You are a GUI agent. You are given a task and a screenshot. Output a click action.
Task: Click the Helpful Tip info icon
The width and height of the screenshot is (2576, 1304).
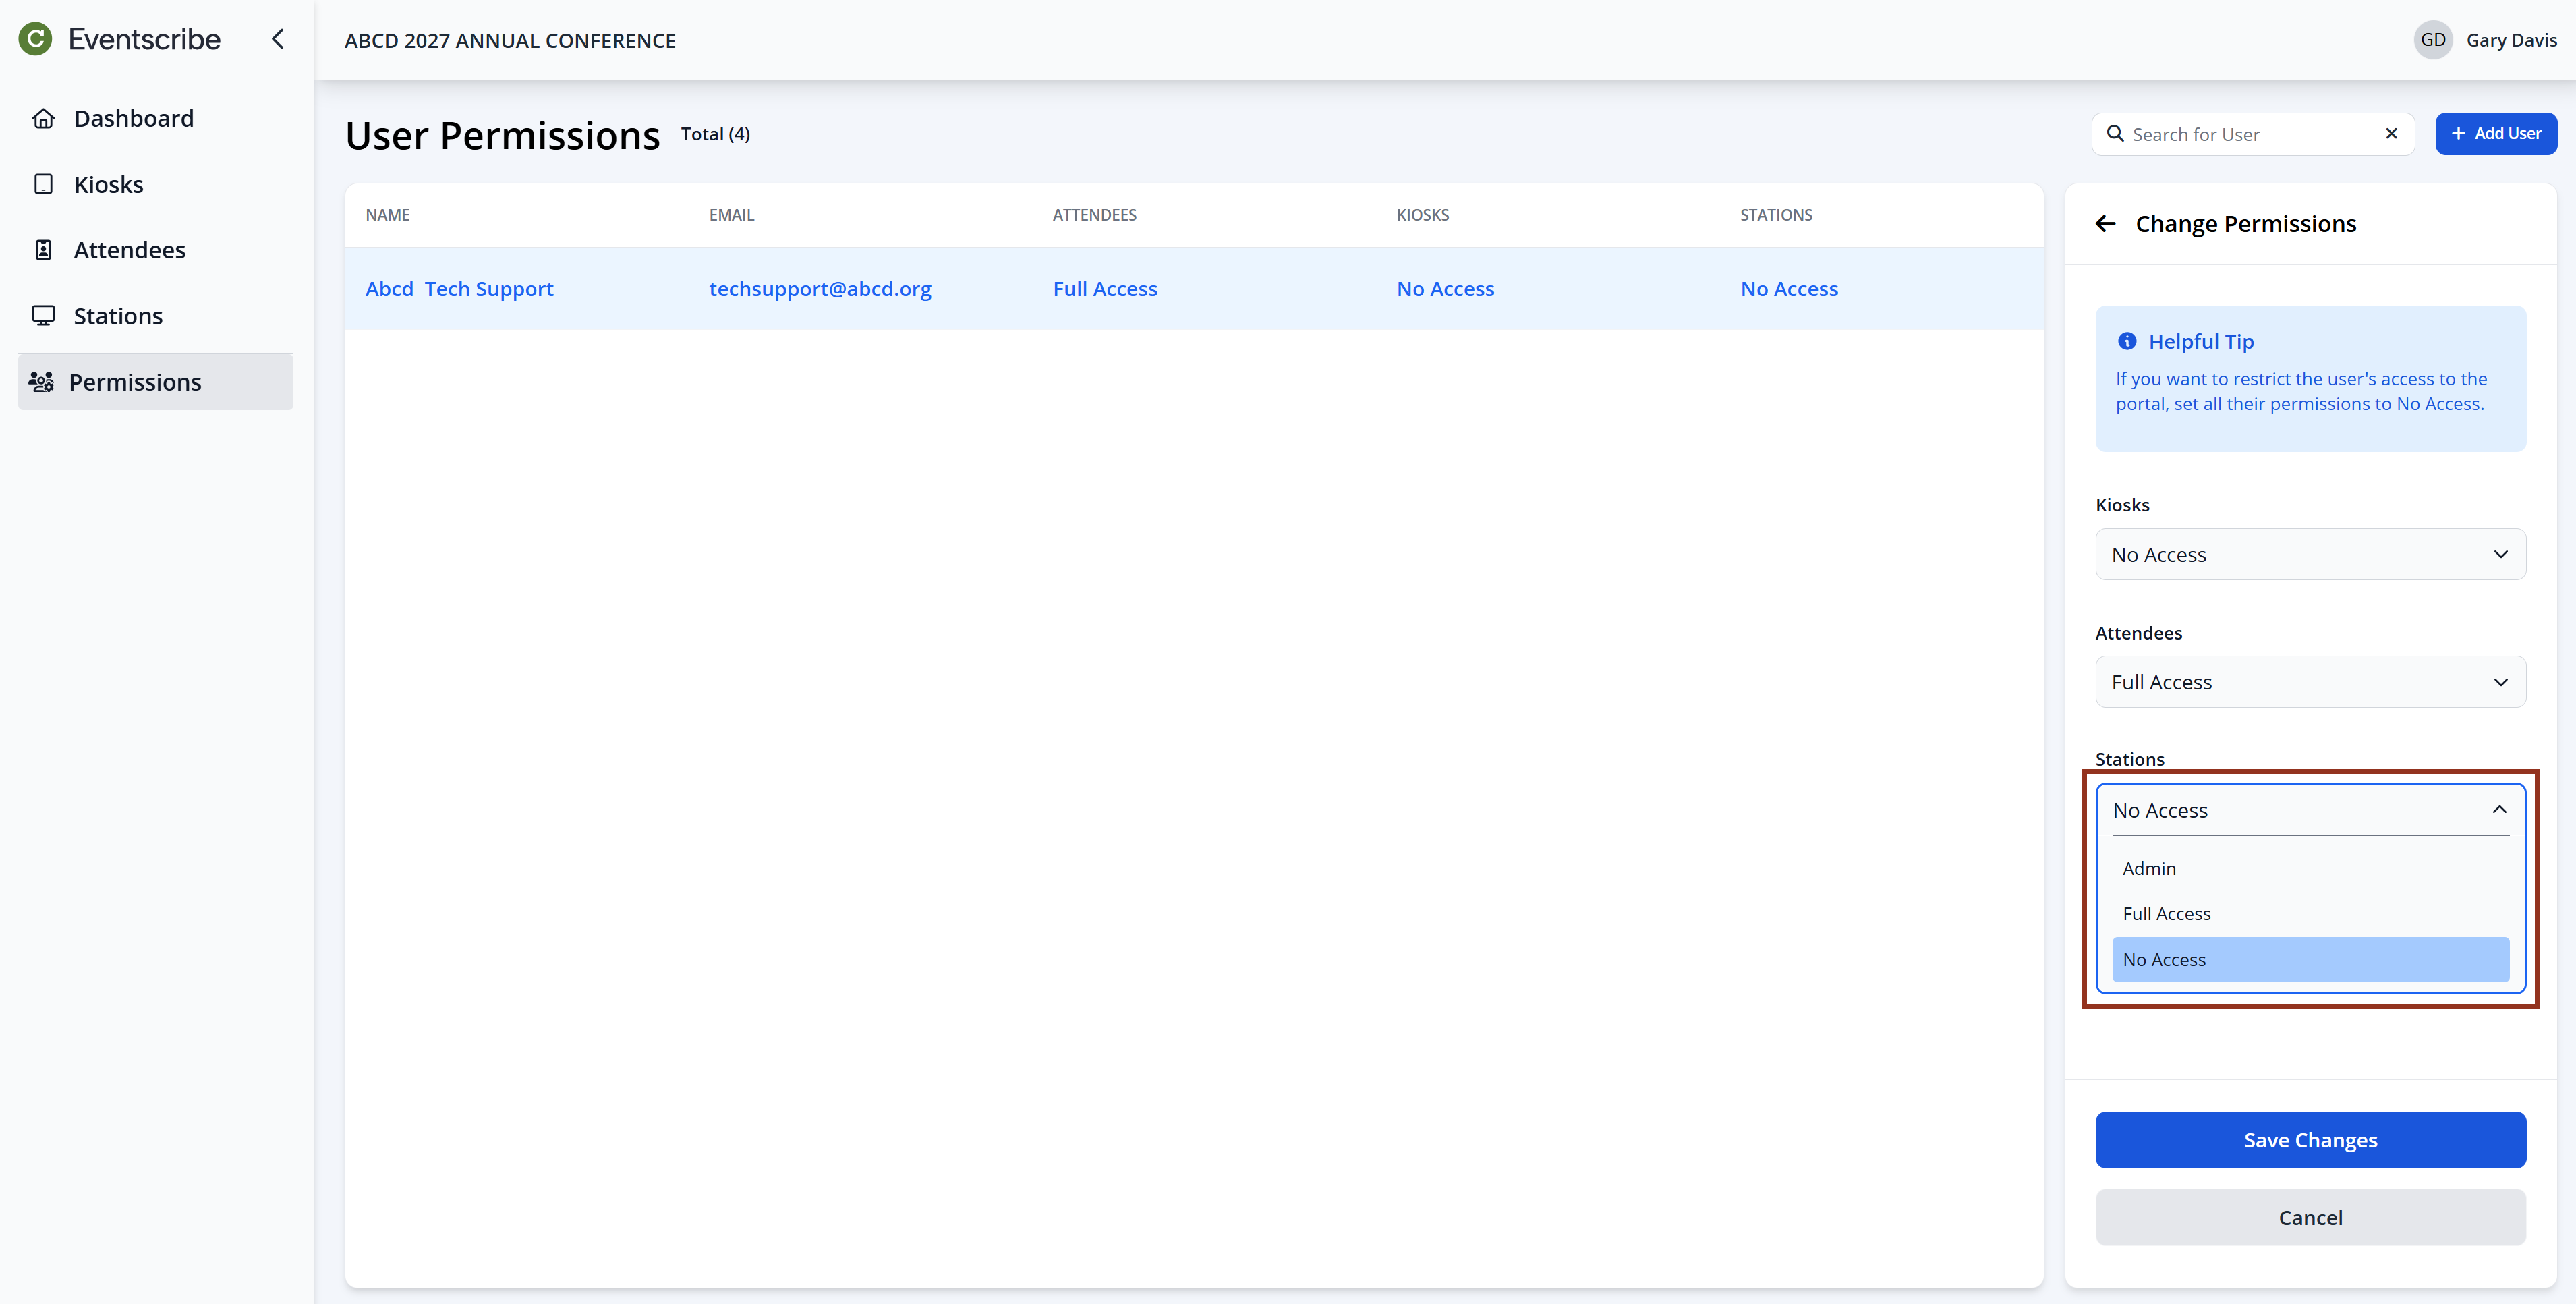pyautogui.click(x=2127, y=341)
